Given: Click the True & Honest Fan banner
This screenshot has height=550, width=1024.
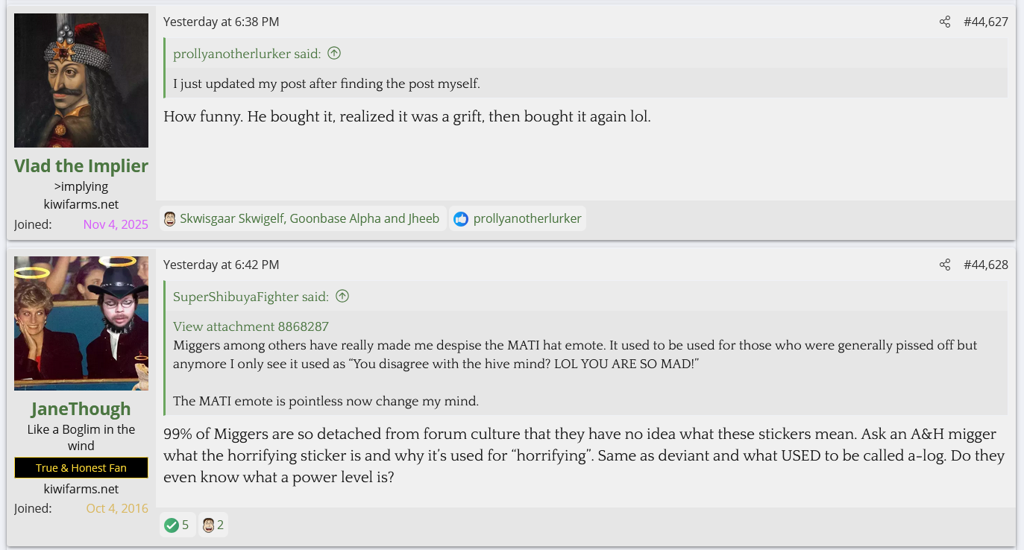Looking at the screenshot, I should pos(81,468).
